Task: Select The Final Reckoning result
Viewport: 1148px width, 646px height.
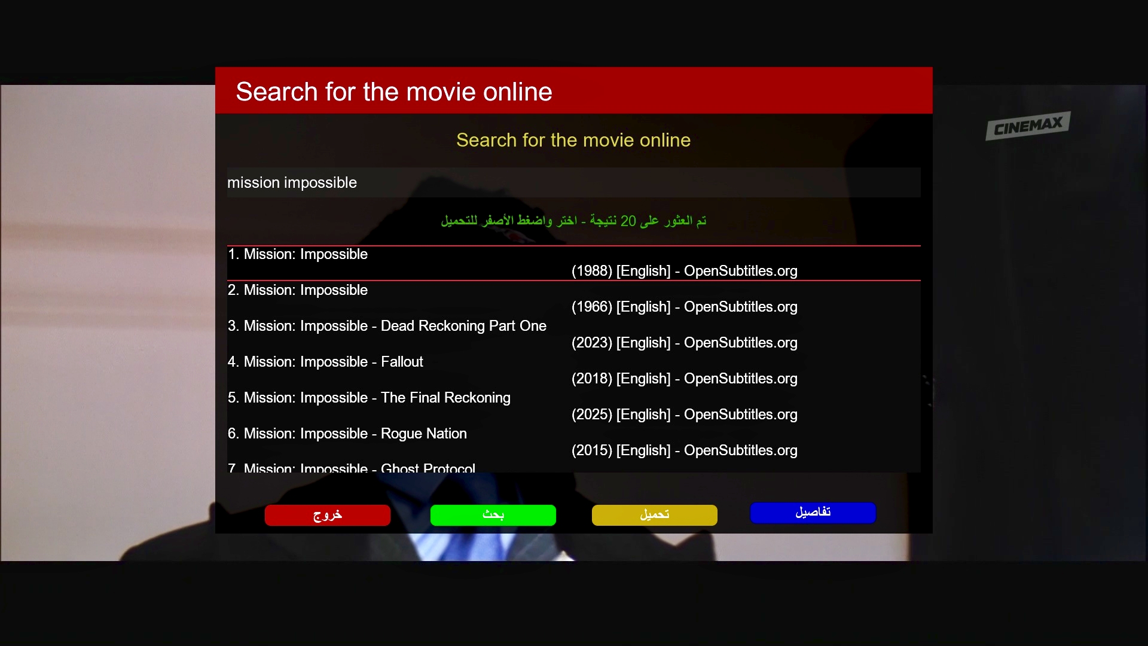Action: coord(369,398)
